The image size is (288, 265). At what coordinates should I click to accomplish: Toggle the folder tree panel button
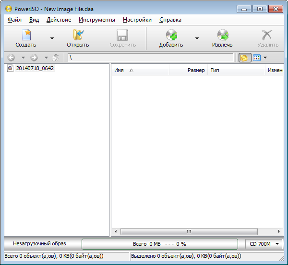pyautogui.click(x=244, y=58)
